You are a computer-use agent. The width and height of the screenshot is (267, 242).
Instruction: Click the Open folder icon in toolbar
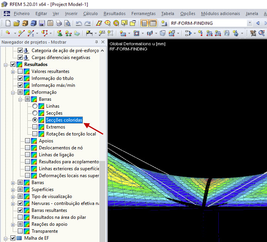16,23
